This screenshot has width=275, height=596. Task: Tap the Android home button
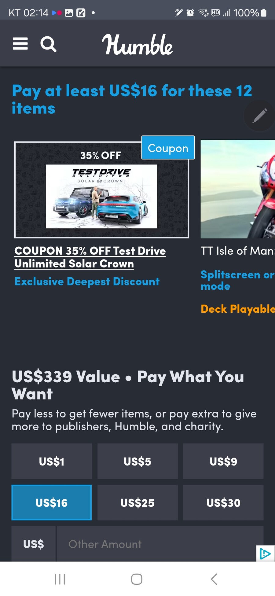137,579
